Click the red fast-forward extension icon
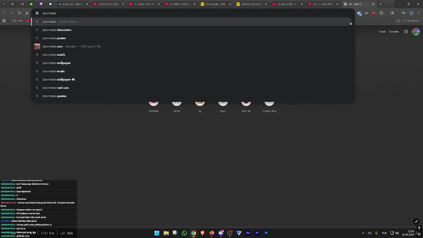 pyautogui.click(x=374, y=13)
